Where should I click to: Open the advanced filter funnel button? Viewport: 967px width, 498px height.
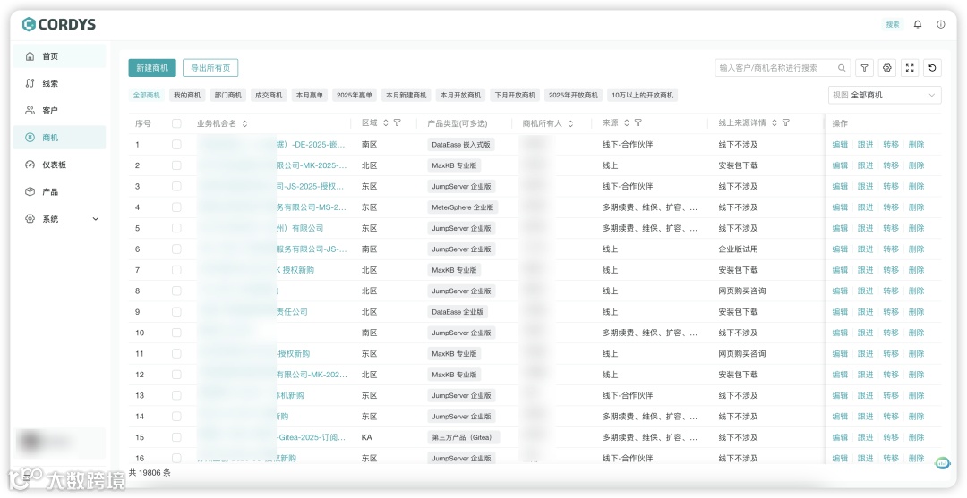coord(865,68)
